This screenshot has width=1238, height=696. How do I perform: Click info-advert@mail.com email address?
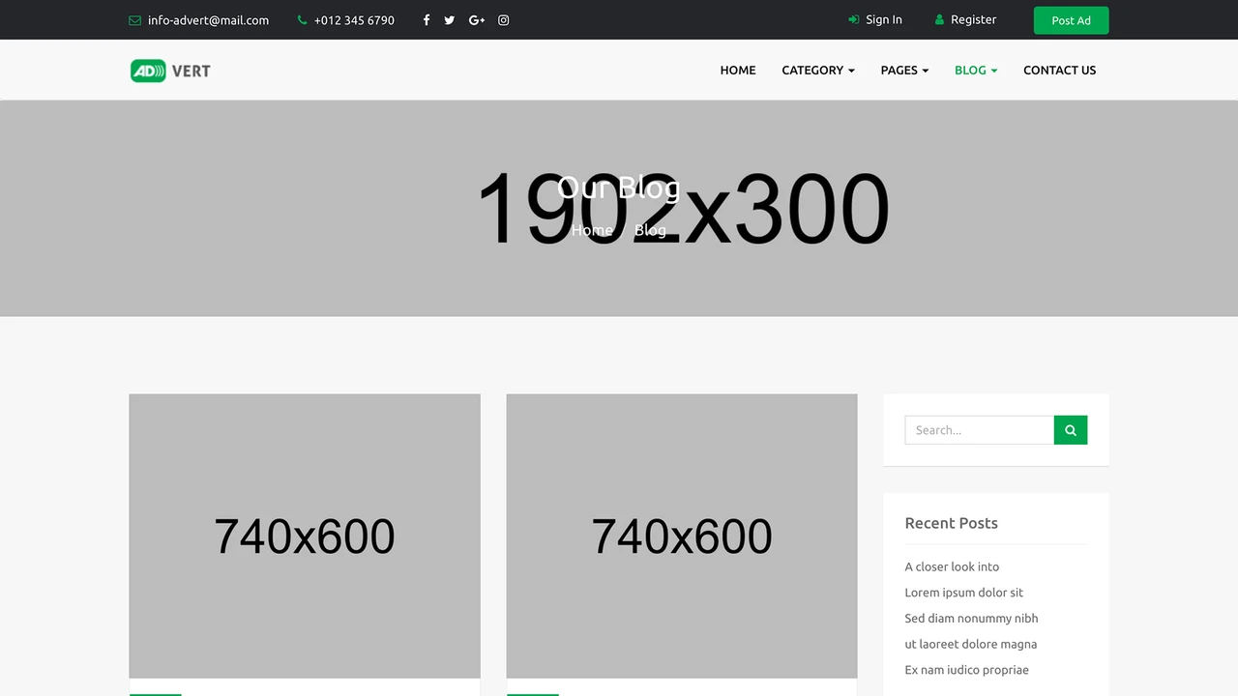pyautogui.click(x=208, y=20)
